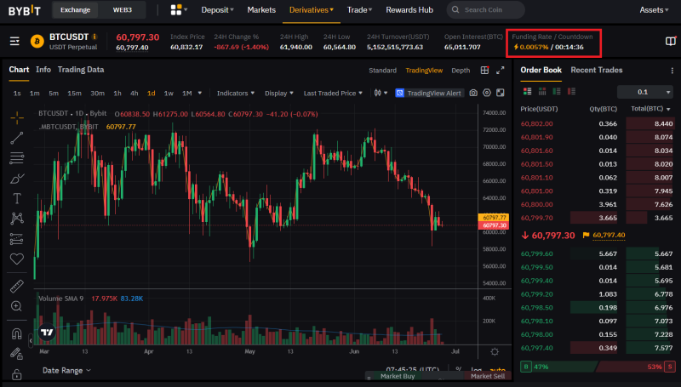Toggle the magnet snap mode
This screenshot has width=681, height=387.
coord(17,333)
